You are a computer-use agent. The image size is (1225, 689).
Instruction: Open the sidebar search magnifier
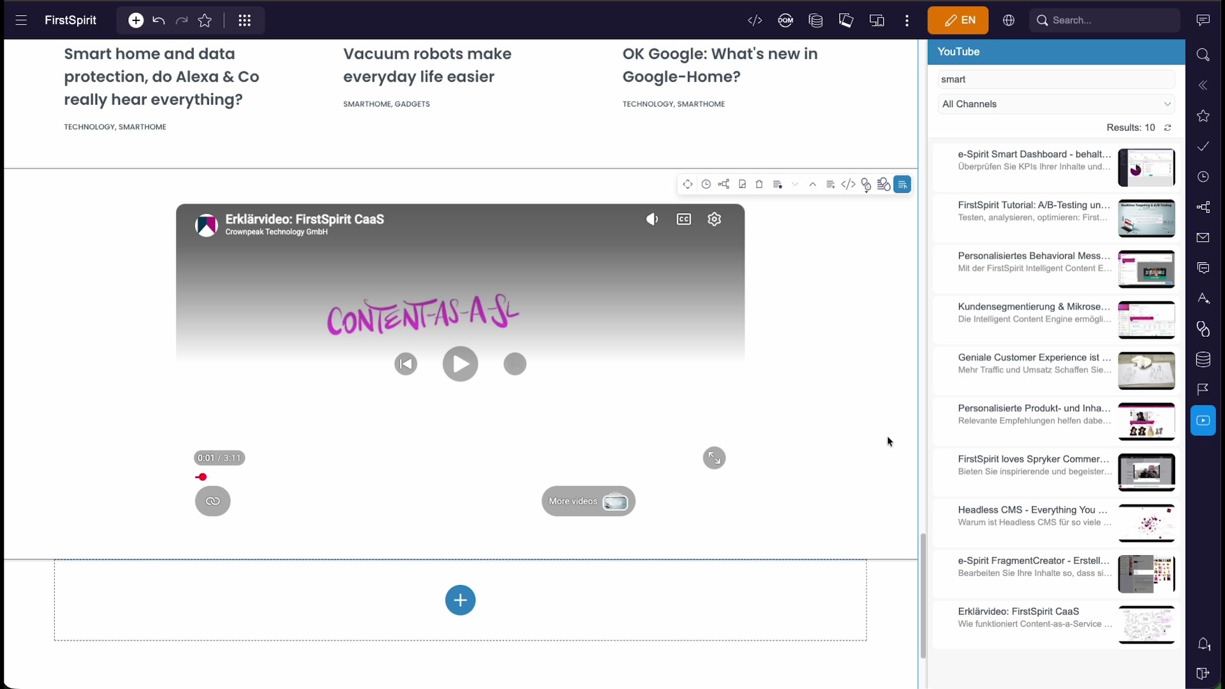(x=1203, y=55)
